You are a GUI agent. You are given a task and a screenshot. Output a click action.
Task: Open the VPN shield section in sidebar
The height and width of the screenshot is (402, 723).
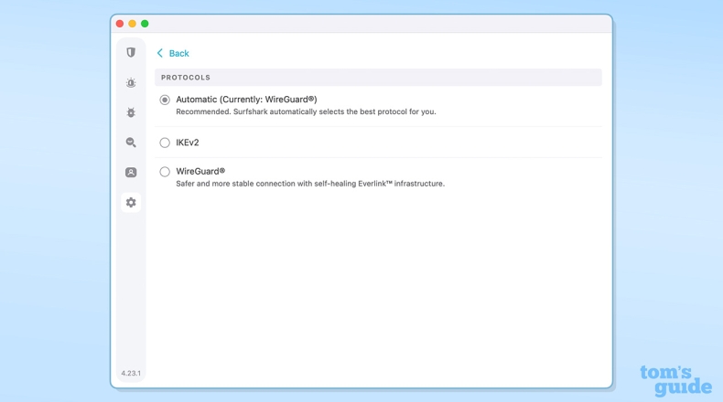tap(131, 53)
